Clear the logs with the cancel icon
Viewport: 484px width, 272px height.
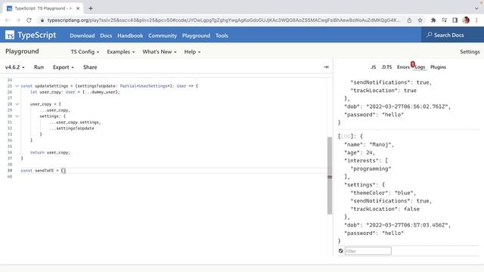(x=341, y=251)
